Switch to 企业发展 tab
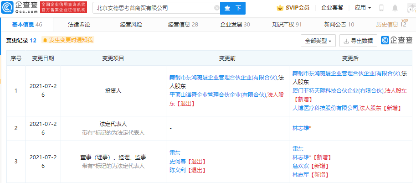This screenshot has height=183, width=416. (x=235, y=25)
